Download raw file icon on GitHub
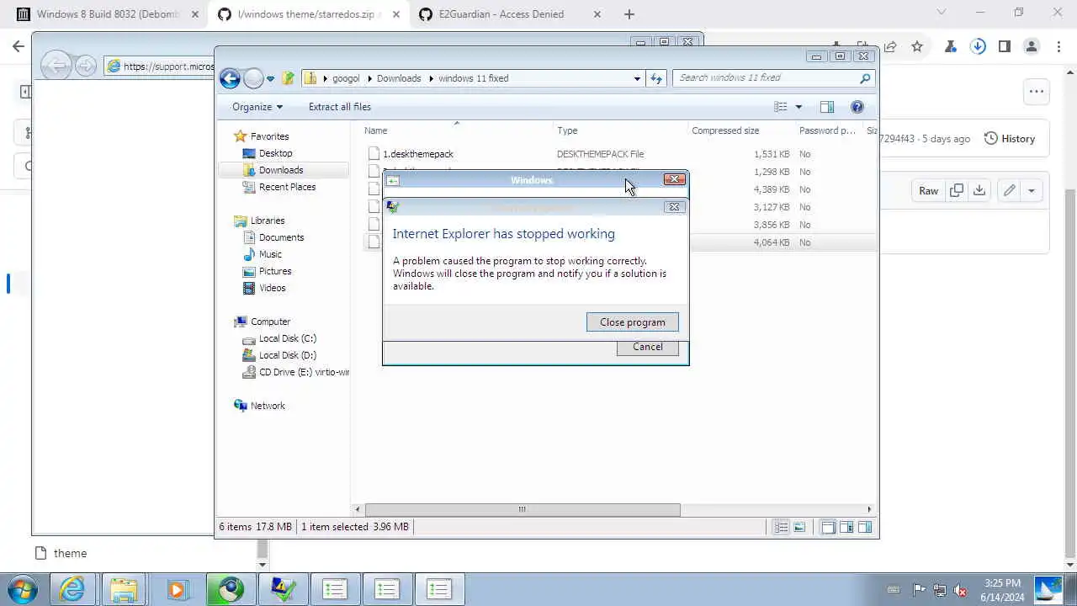 [x=979, y=191]
